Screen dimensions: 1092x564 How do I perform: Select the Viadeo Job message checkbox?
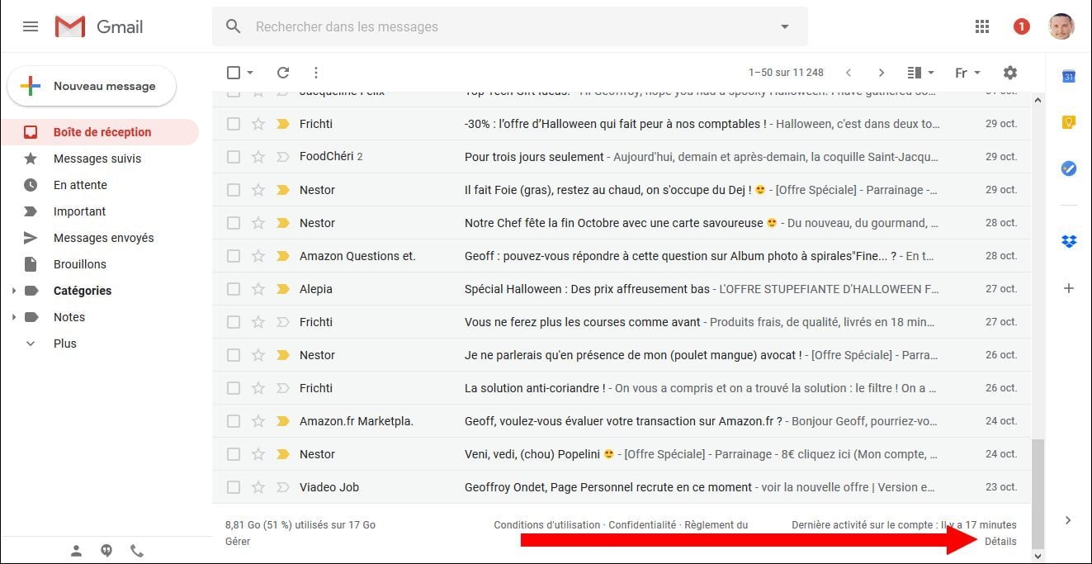pos(234,487)
